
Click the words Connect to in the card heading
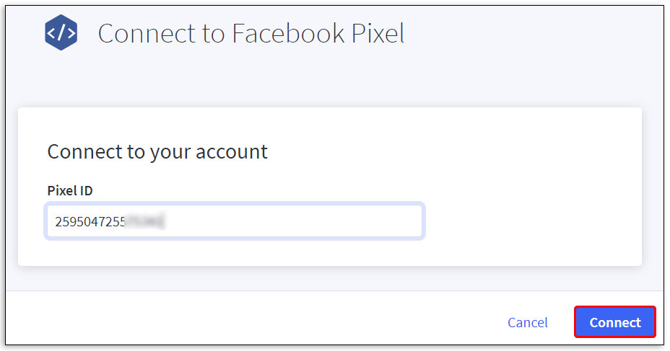95,152
